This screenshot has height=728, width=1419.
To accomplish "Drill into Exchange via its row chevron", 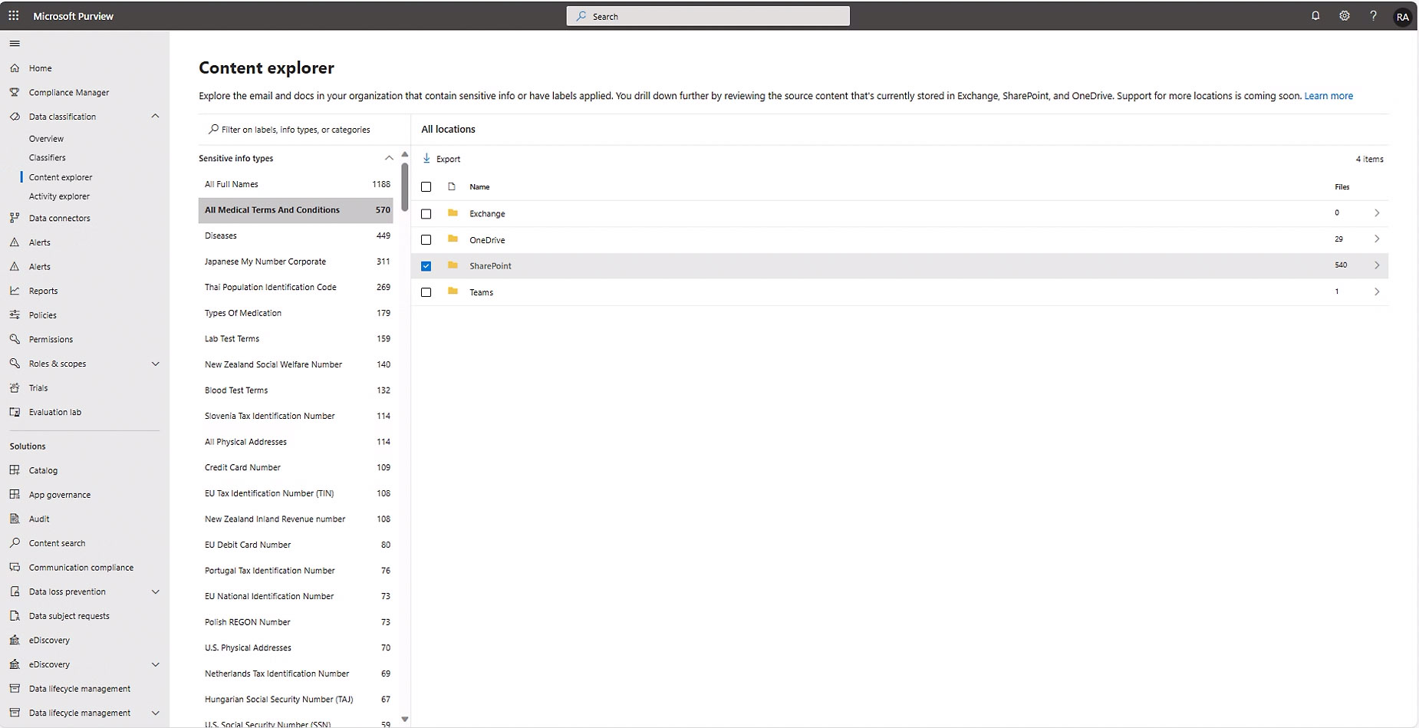I will tap(1377, 213).
